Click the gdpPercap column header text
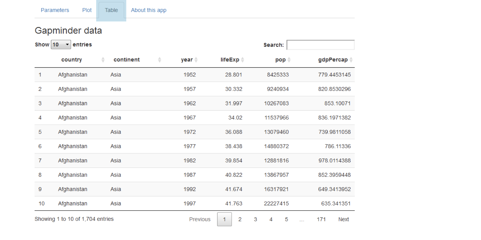Screen dimensions: 481x240 (x=333, y=60)
